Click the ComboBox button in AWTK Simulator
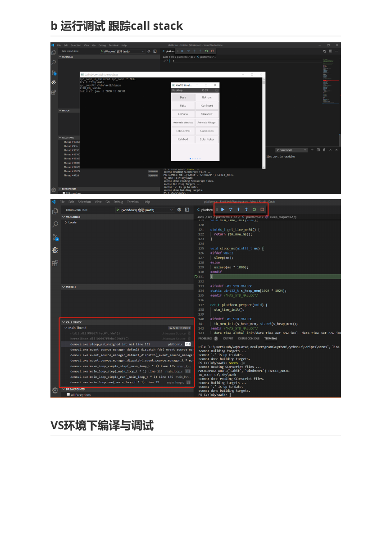Viewport: 391px width, 553px height. [207, 131]
